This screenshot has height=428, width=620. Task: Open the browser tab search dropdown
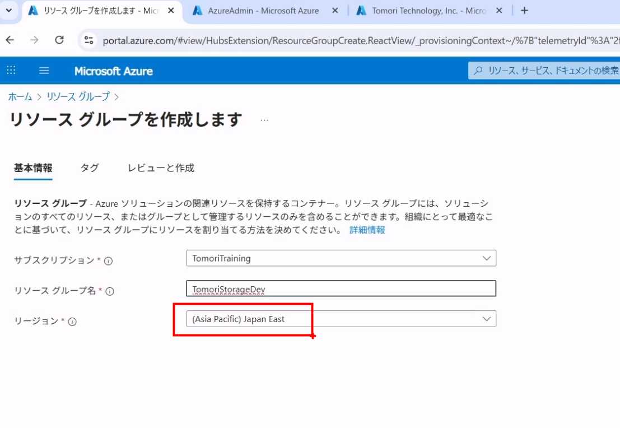point(8,11)
